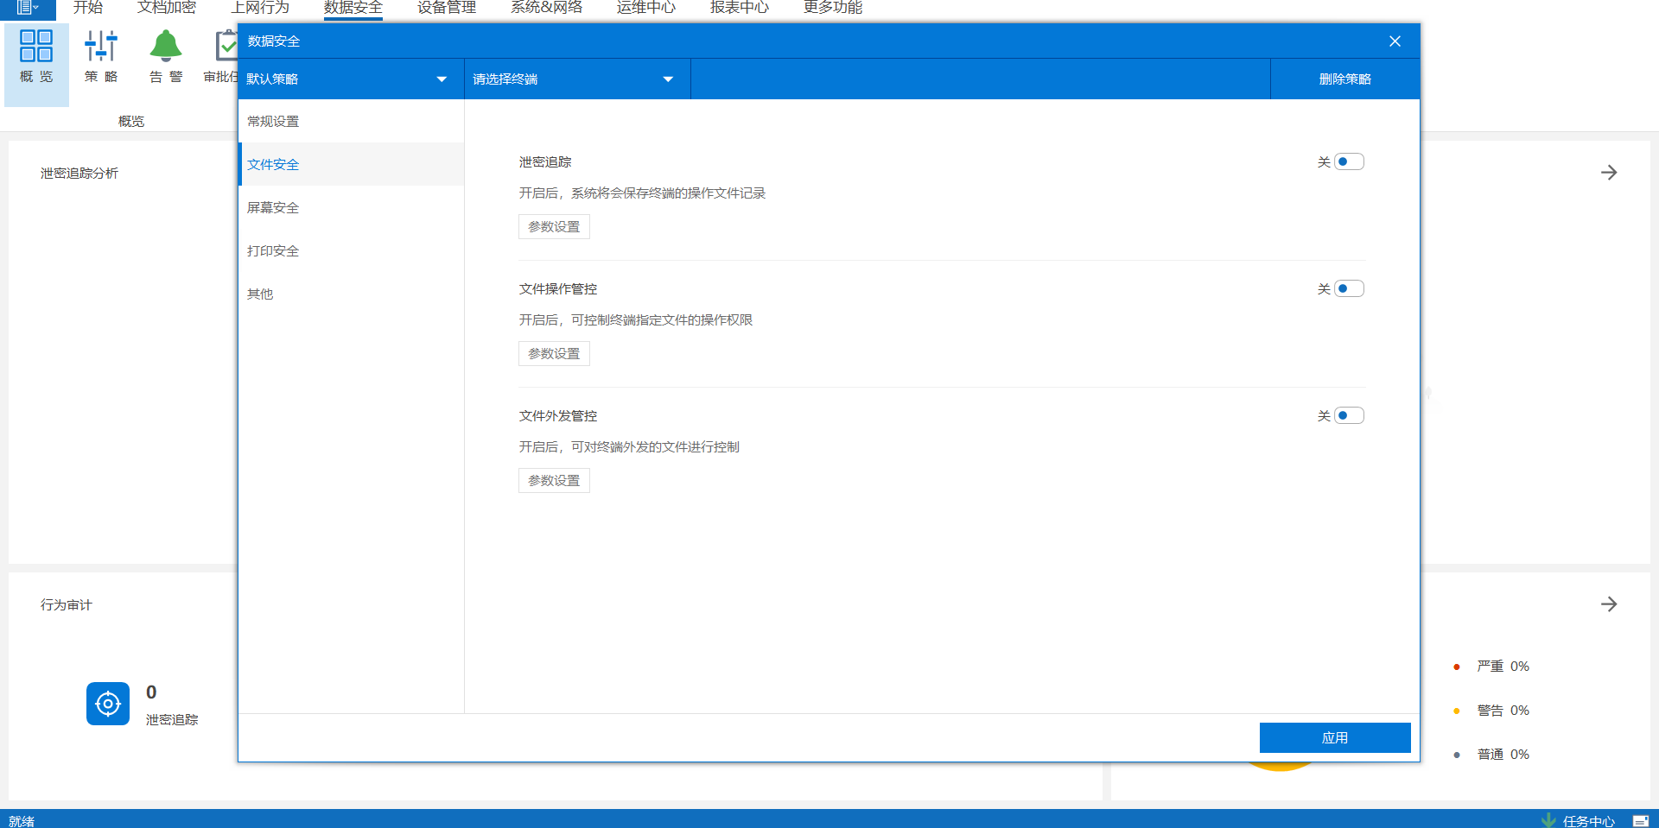Open the 策略 policy sliders icon
Screen dimensions: 1659x828
(x=101, y=47)
